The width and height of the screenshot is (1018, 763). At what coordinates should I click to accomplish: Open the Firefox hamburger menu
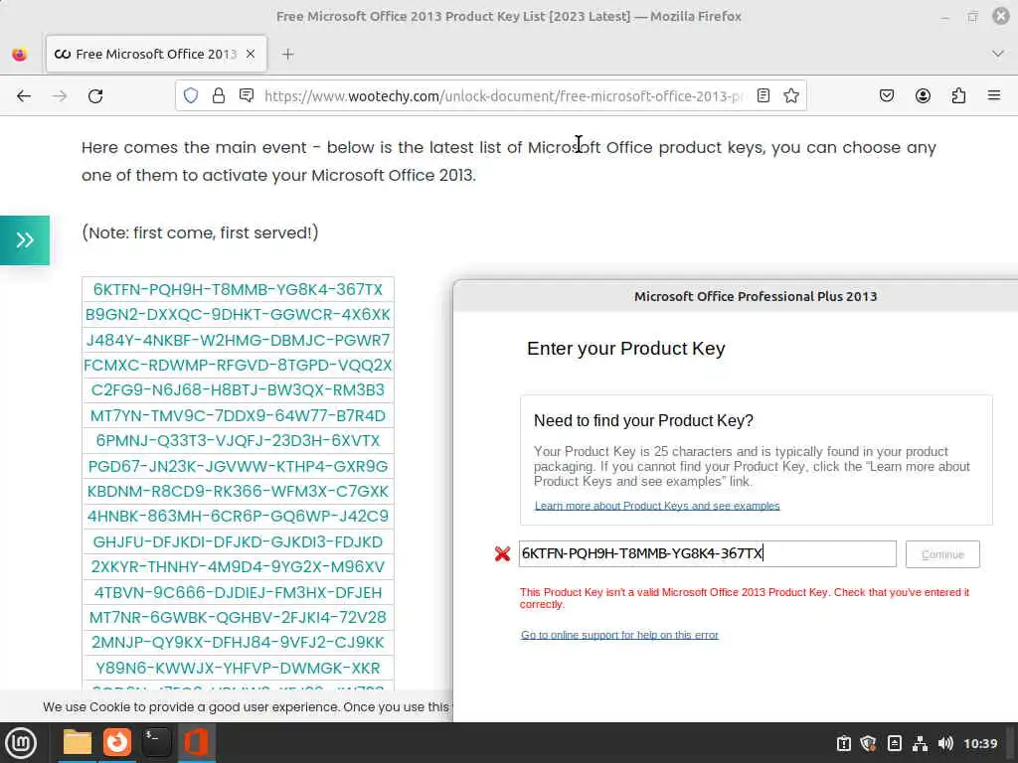tap(994, 96)
